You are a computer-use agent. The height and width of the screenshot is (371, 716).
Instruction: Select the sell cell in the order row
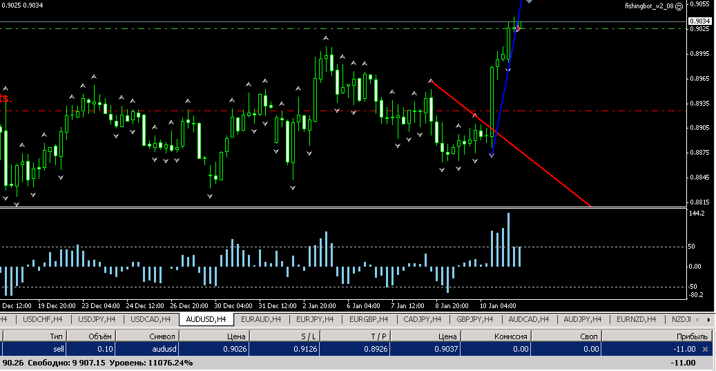(35, 349)
